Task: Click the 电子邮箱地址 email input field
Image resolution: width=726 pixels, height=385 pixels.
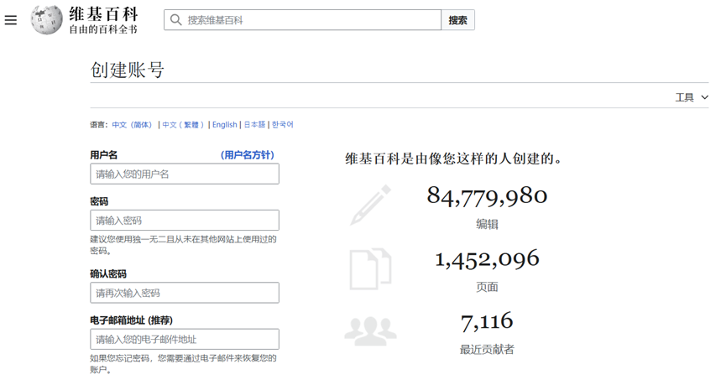Action: tap(185, 339)
